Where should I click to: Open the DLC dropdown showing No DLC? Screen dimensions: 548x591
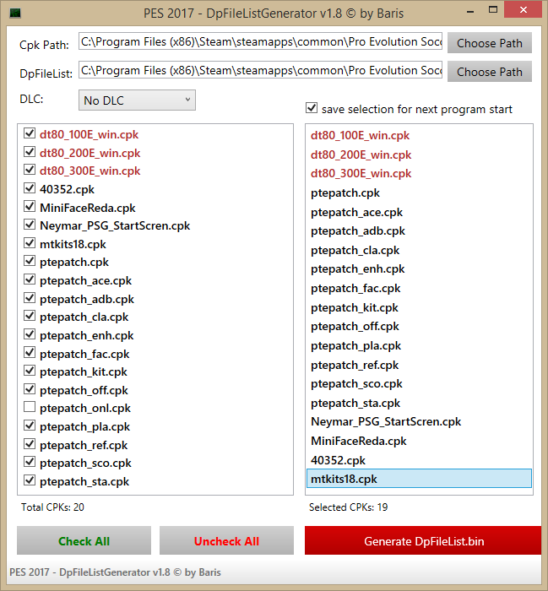pos(137,100)
